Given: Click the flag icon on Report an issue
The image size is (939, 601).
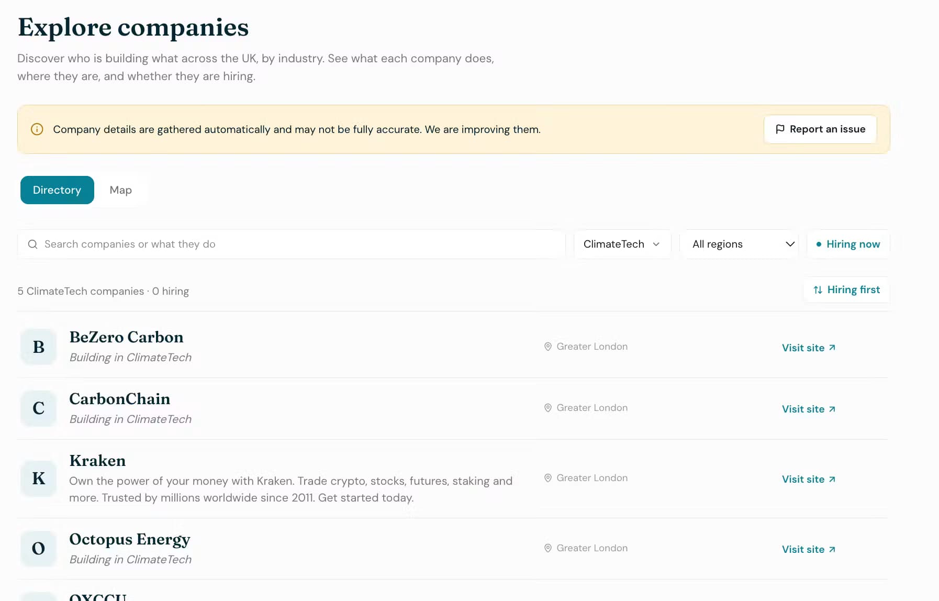Looking at the screenshot, I should pos(780,129).
